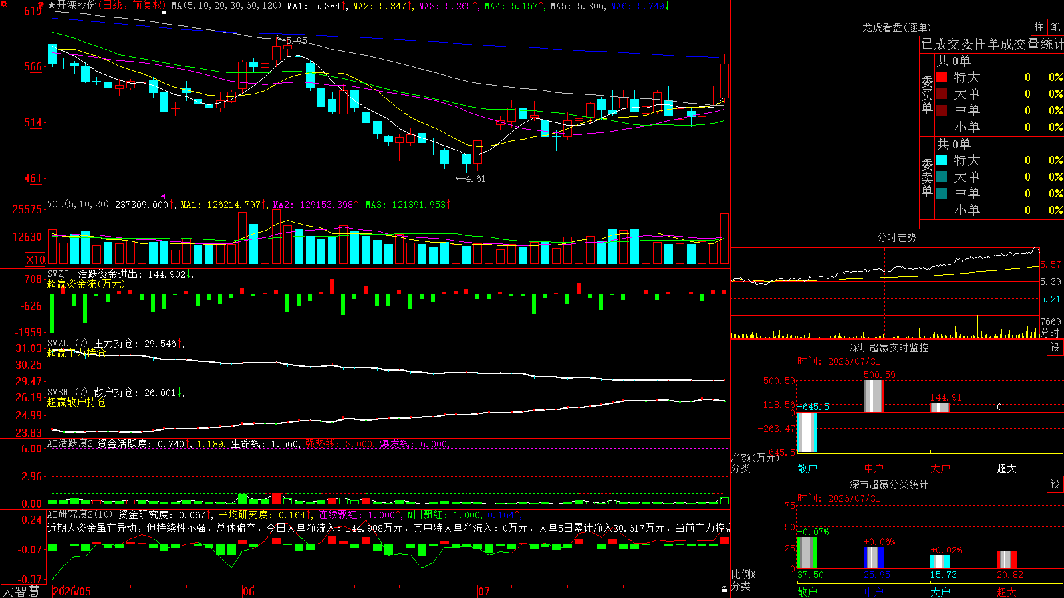Click the white sun marker above the candlesticks
This screenshot has height=598, width=1064.
point(164,12)
